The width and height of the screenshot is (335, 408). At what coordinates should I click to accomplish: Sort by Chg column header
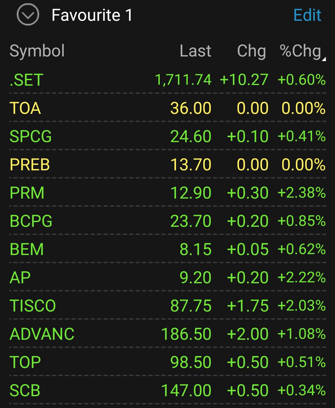click(x=251, y=51)
